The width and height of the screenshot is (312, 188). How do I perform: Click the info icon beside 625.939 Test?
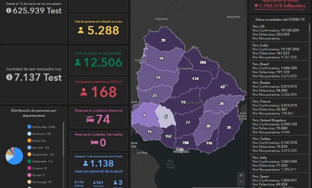[9, 11]
